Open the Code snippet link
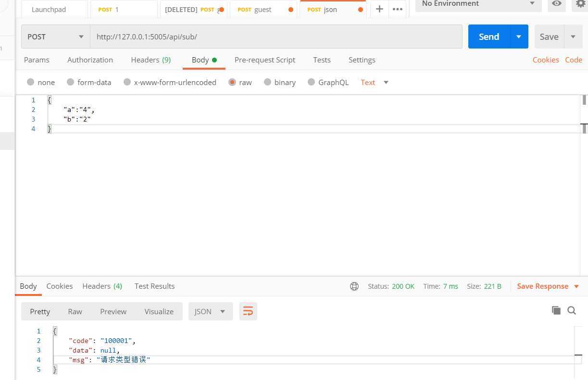Image resolution: width=588 pixels, height=380 pixels. tap(574, 60)
